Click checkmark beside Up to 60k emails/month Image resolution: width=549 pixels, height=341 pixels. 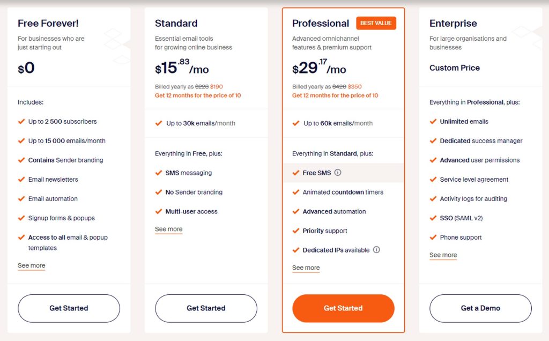pyautogui.click(x=296, y=123)
